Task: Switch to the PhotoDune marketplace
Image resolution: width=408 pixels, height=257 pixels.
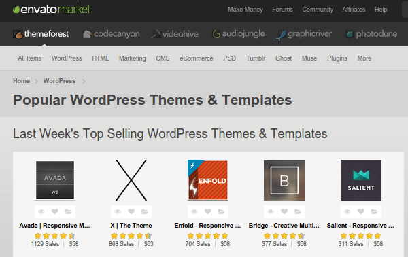Action: click(371, 34)
